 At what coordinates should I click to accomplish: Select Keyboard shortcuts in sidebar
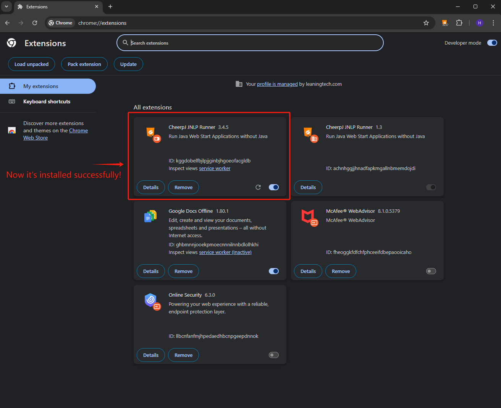[x=47, y=101]
